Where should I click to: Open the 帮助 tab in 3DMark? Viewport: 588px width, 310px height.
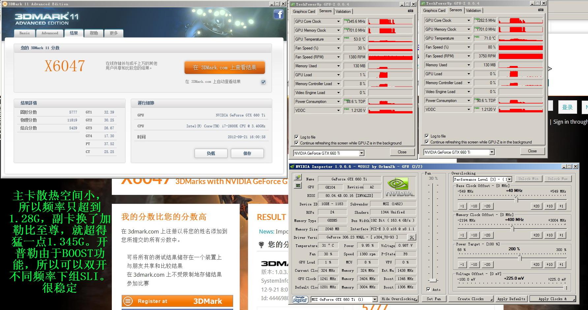click(x=94, y=33)
